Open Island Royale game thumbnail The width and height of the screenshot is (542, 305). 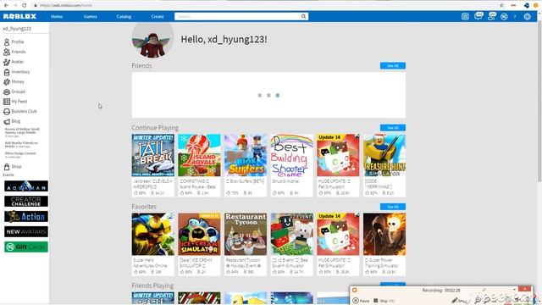click(199, 155)
